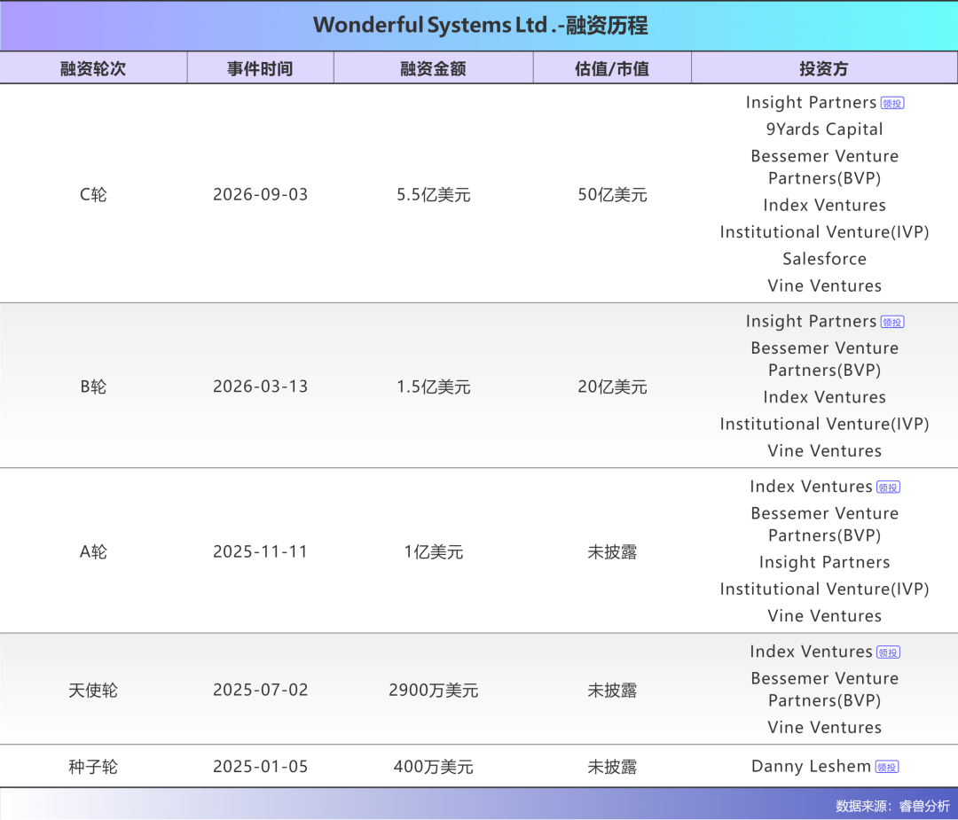Open Index Ventures investor in B轮
The image size is (958, 820).
[x=824, y=397]
